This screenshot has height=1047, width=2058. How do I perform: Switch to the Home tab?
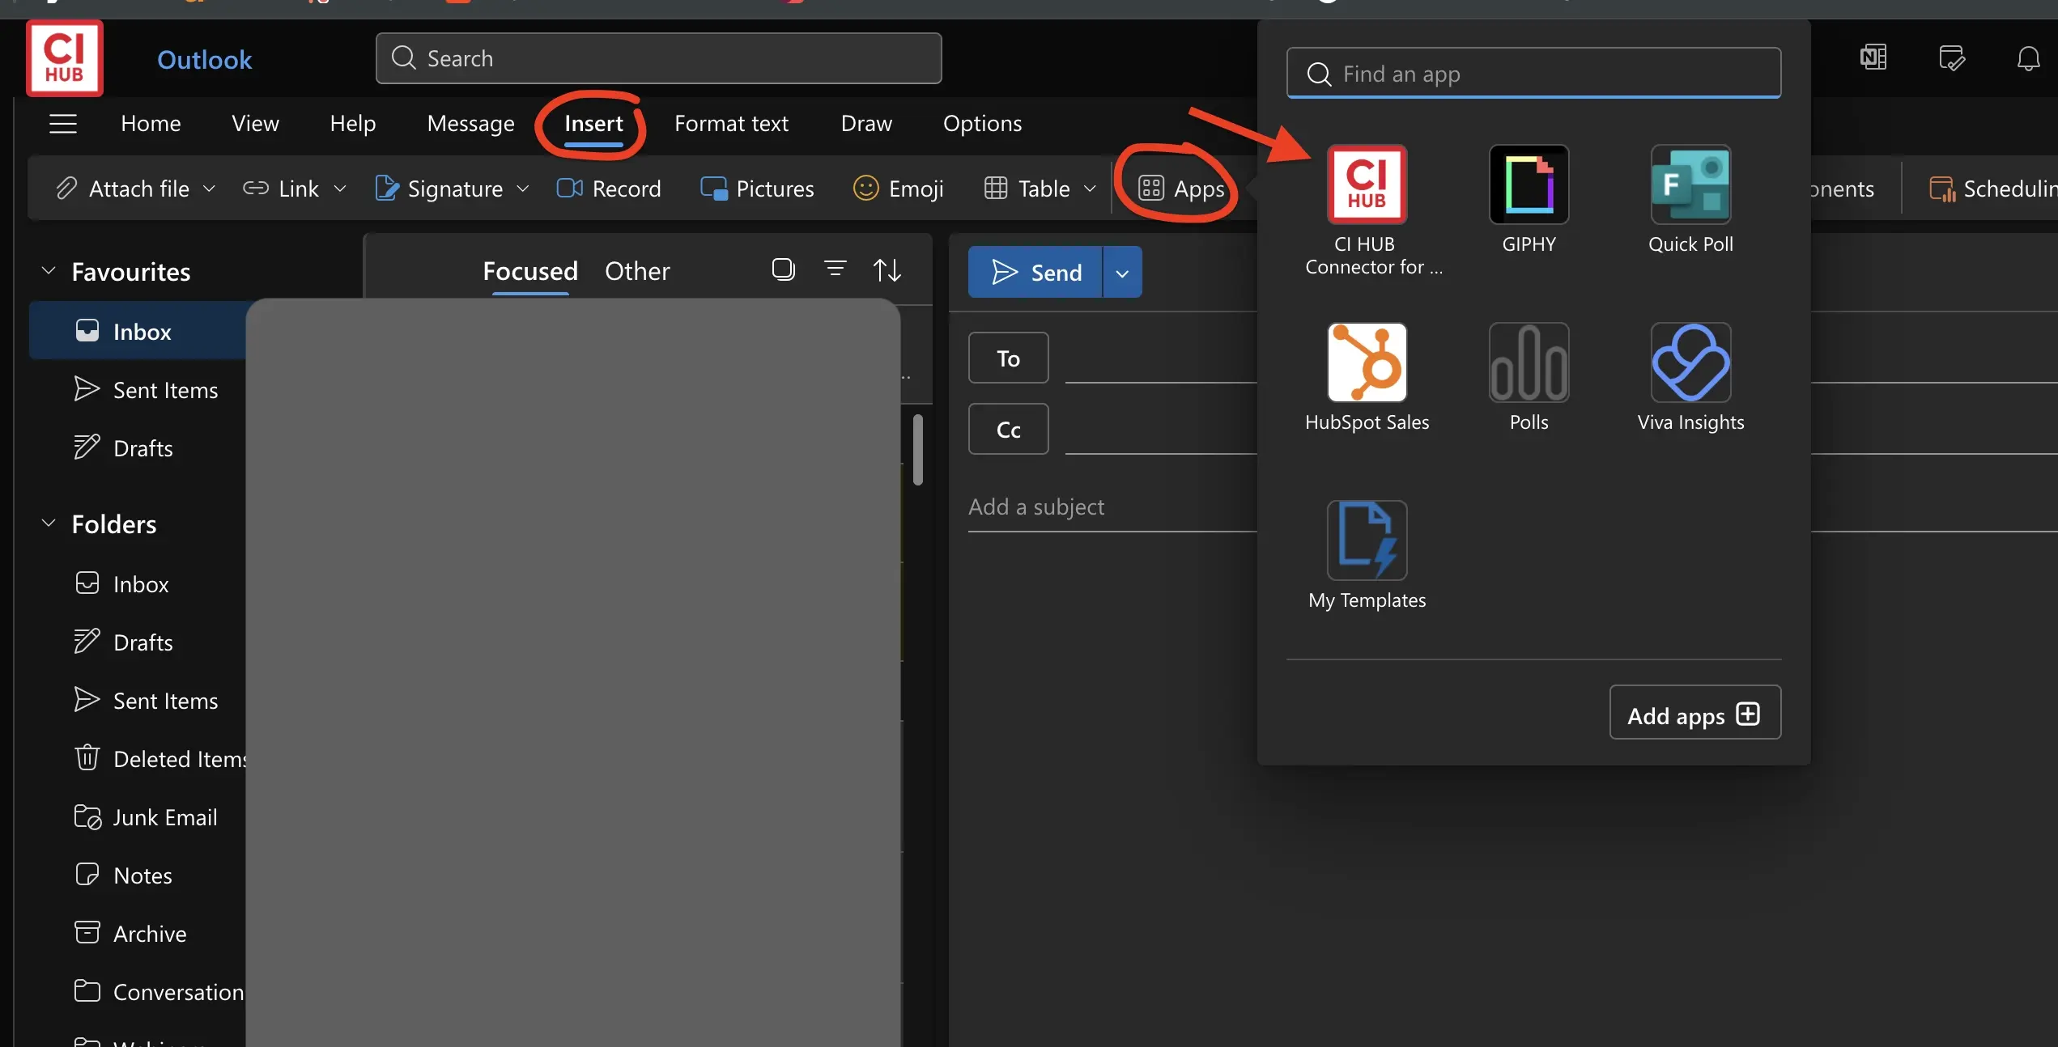(151, 123)
